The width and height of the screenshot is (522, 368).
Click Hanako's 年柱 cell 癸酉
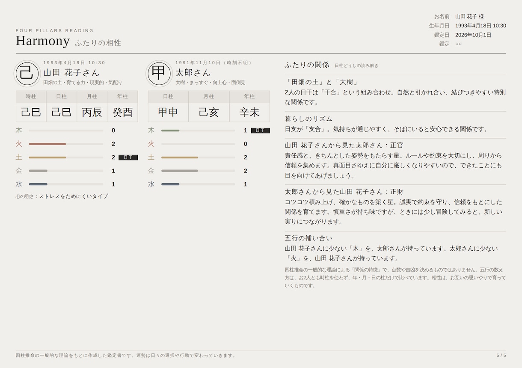click(x=122, y=112)
